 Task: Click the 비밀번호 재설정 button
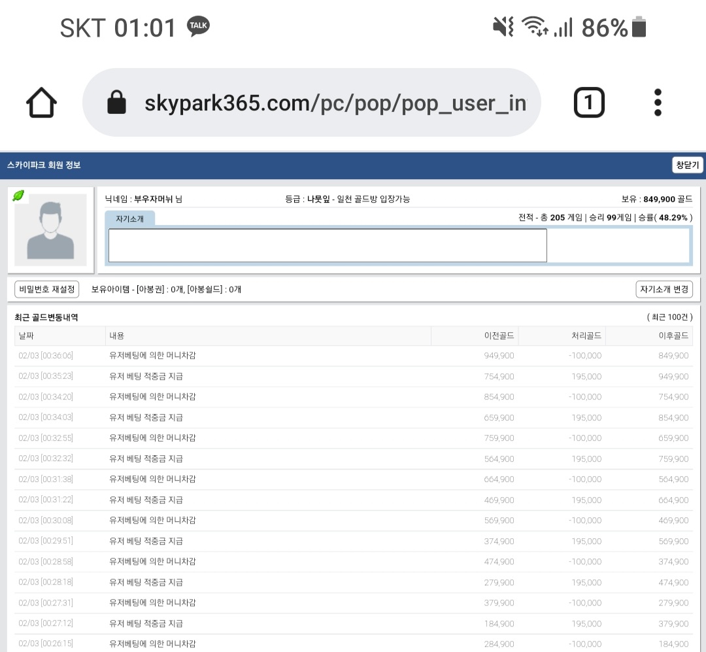[47, 289]
